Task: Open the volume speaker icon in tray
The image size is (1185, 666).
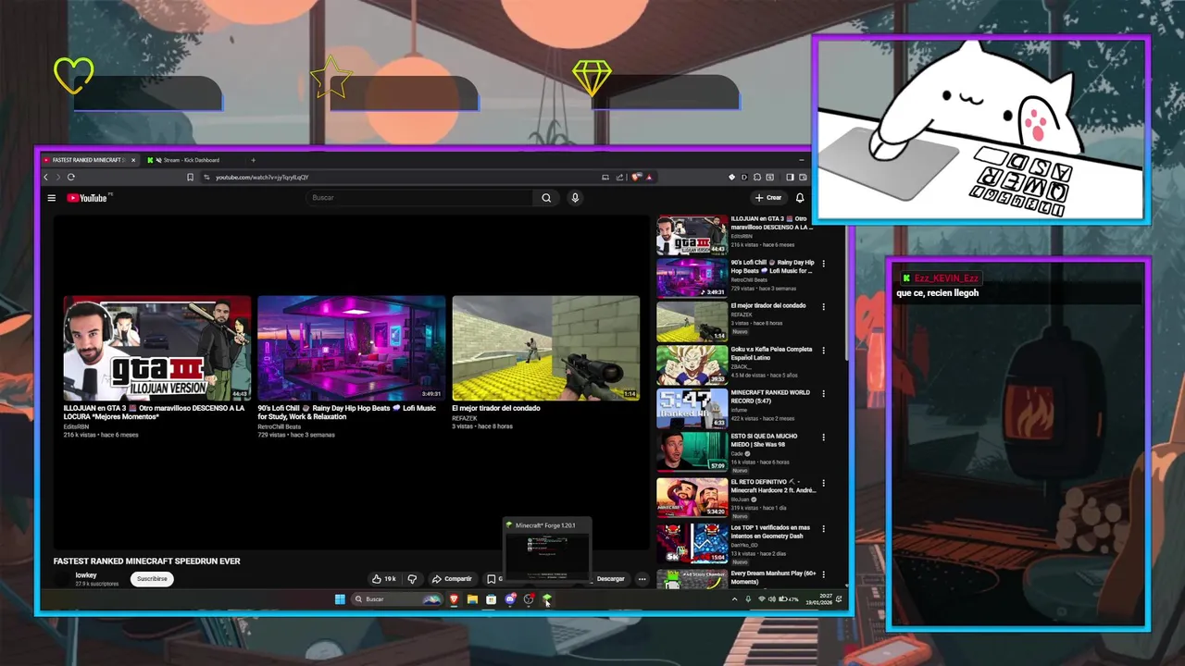Action: point(772,599)
